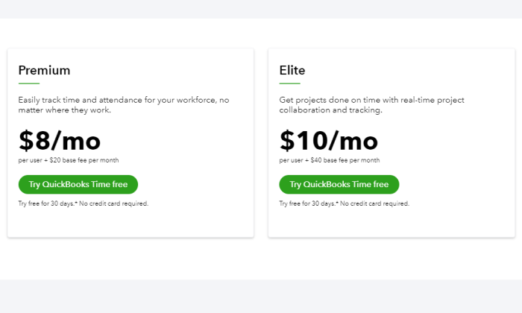Click the green underline beneath Elite
The image size is (522, 313).
coord(289,83)
